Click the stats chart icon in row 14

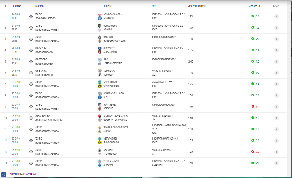pos(276,163)
